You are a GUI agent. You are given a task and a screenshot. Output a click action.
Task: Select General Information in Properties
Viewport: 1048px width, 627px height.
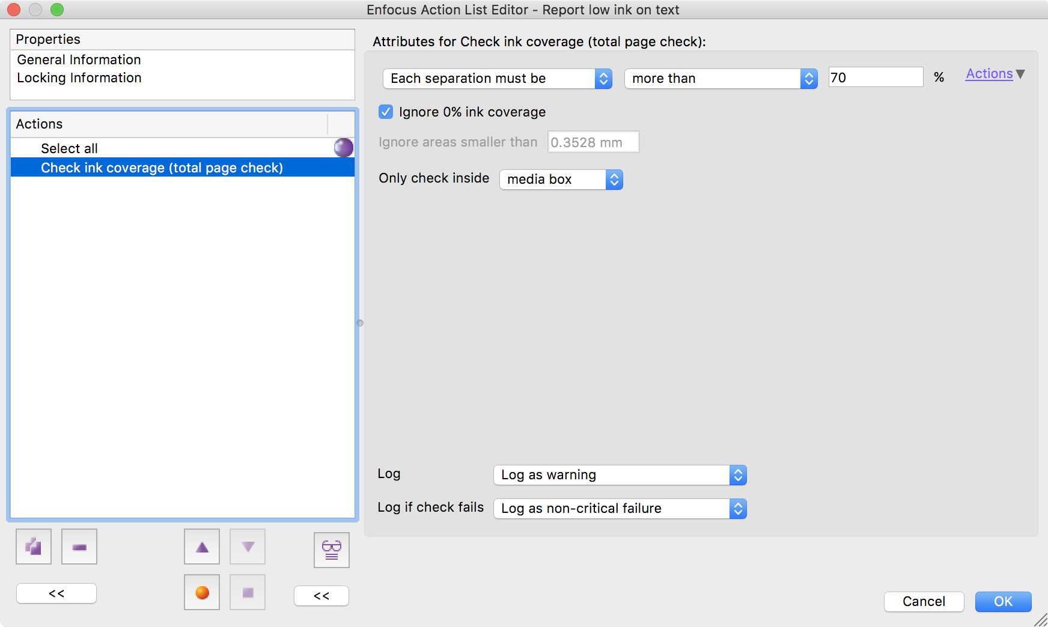(x=79, y=60)
